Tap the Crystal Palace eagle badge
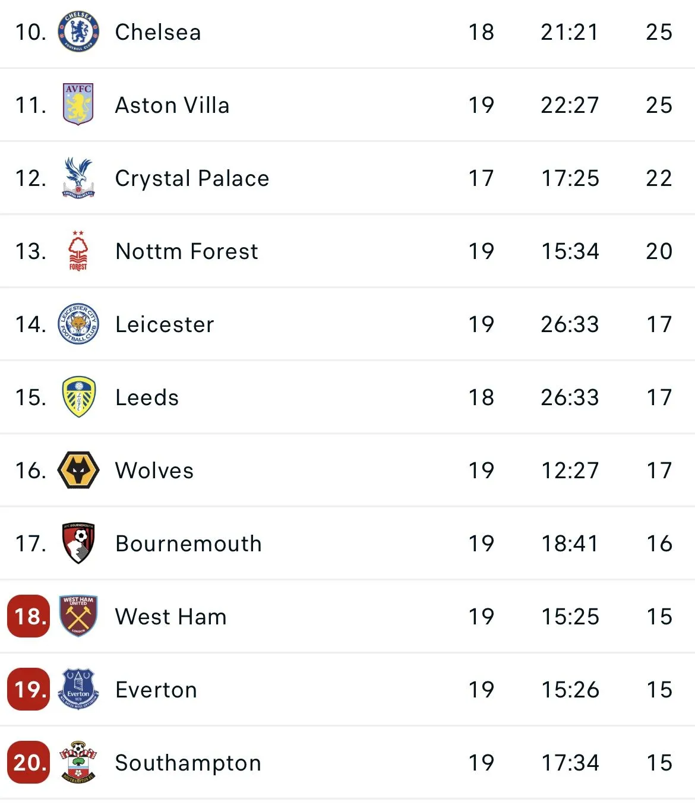 point(78,178)
